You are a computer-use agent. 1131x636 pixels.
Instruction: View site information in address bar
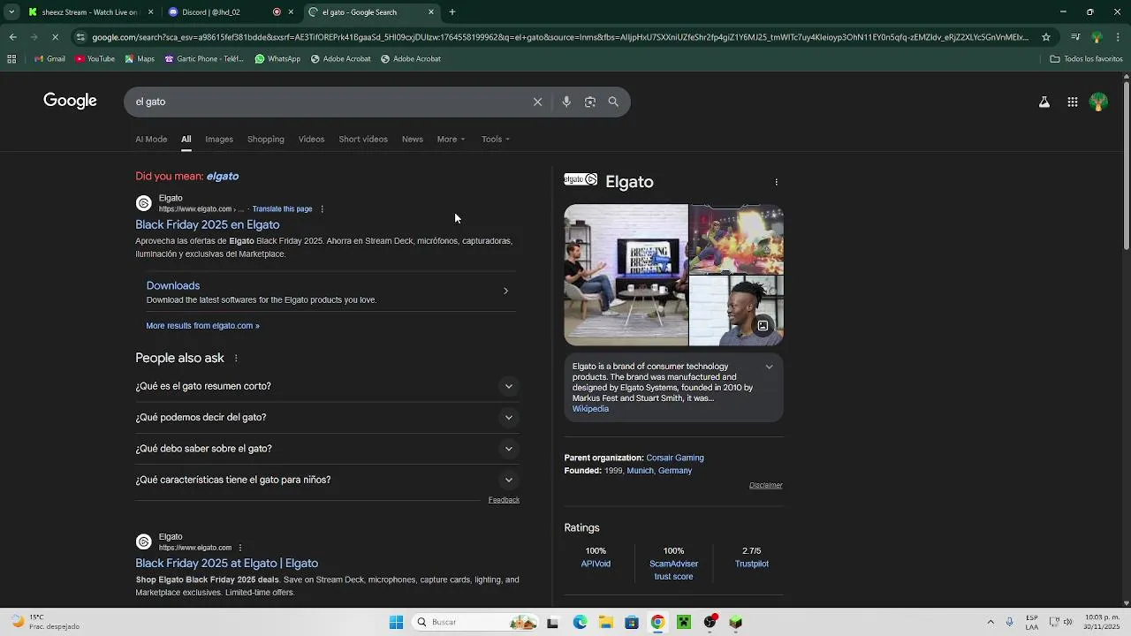(x=80, y=37)
